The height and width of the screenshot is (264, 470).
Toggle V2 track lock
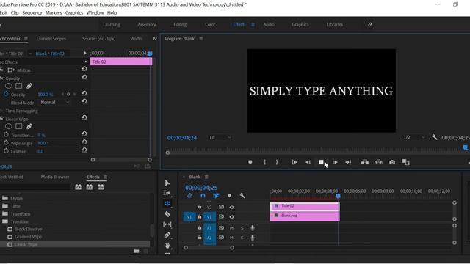(200, 207)
